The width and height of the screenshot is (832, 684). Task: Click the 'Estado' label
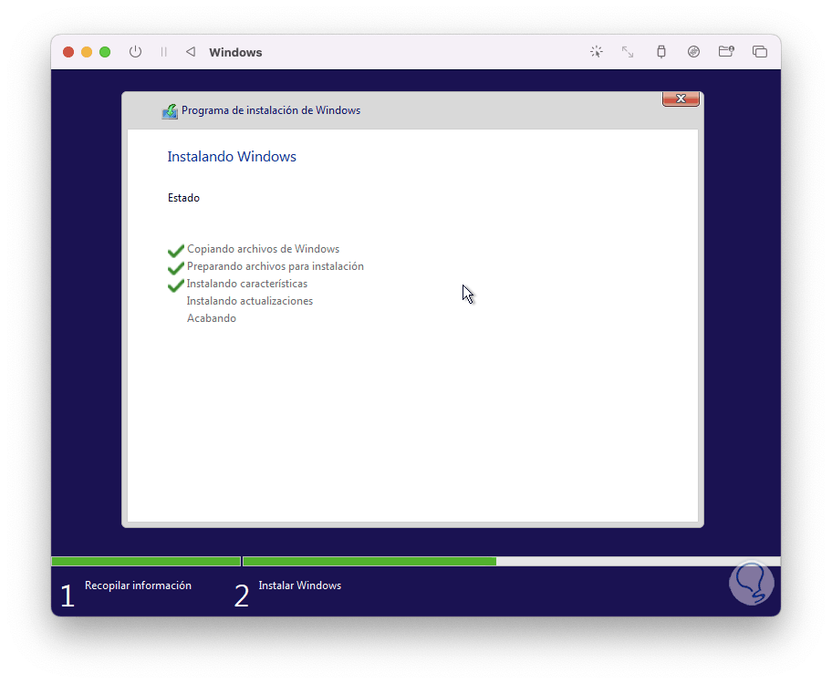click(183, 198)
